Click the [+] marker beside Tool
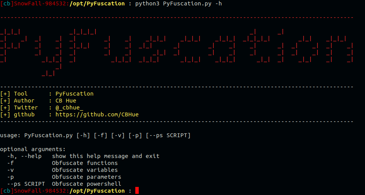This screenshot has height=195, width=365. point(5,94)
